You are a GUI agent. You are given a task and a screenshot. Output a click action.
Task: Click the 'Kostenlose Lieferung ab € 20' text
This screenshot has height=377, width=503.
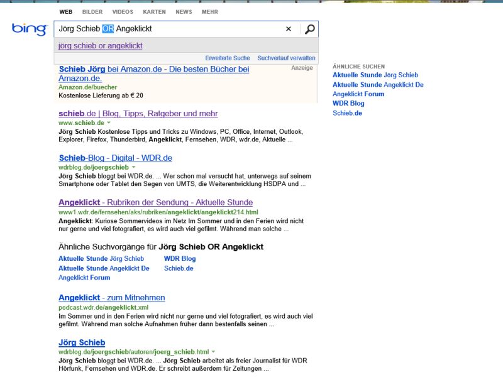click(101, 96)
